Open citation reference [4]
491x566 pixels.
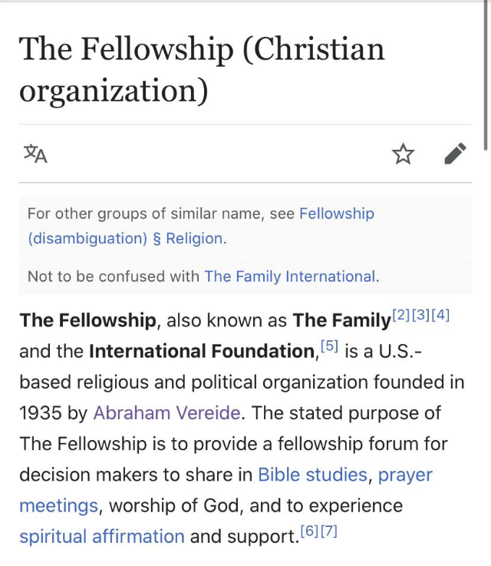tap(440, 315)
